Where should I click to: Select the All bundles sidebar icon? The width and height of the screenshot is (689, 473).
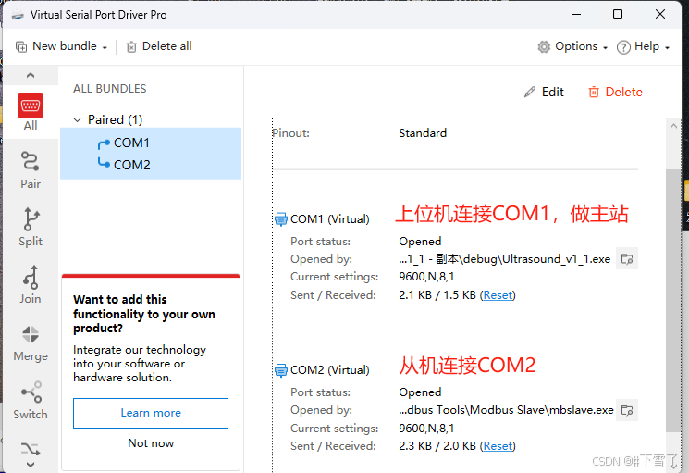tap(31, 112)
